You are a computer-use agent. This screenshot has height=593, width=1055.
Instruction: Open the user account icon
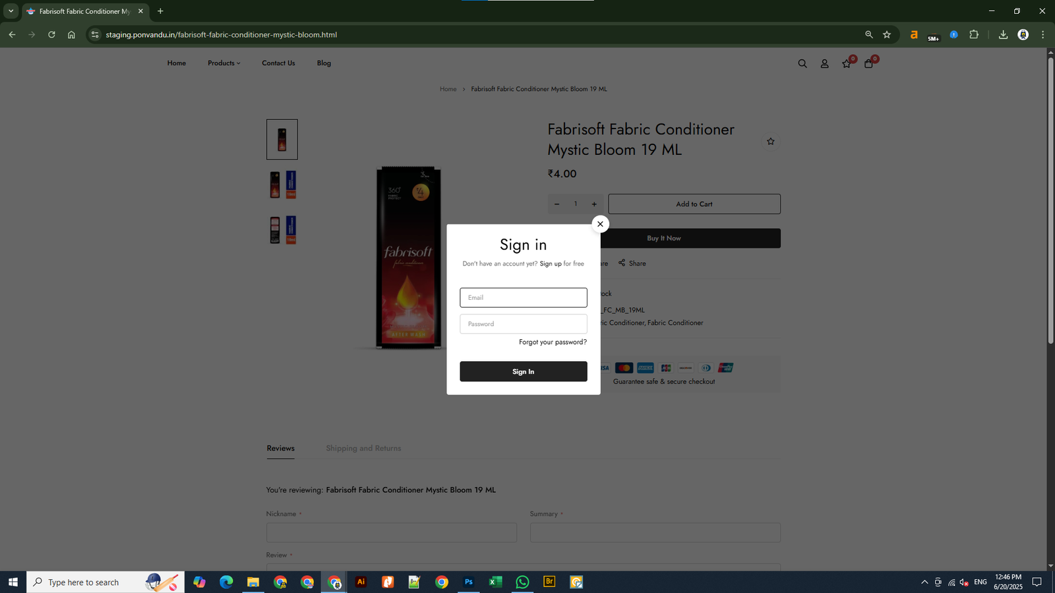pos(824,64)
